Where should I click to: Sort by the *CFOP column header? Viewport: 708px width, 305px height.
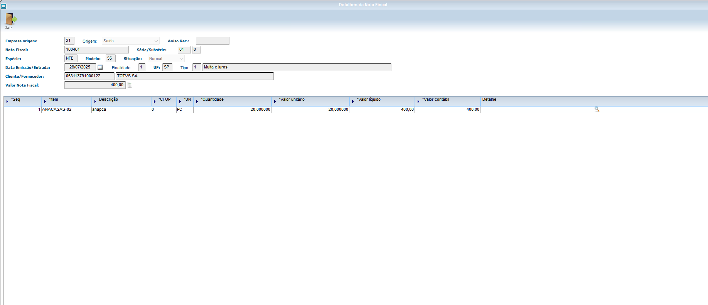coord(164,101)
